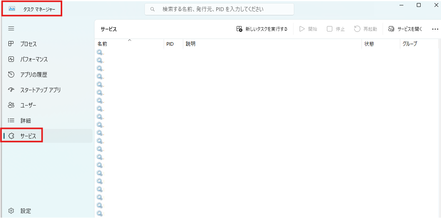
Task: Click the 開始 (Start) service button
Action: tap(308, 29)
